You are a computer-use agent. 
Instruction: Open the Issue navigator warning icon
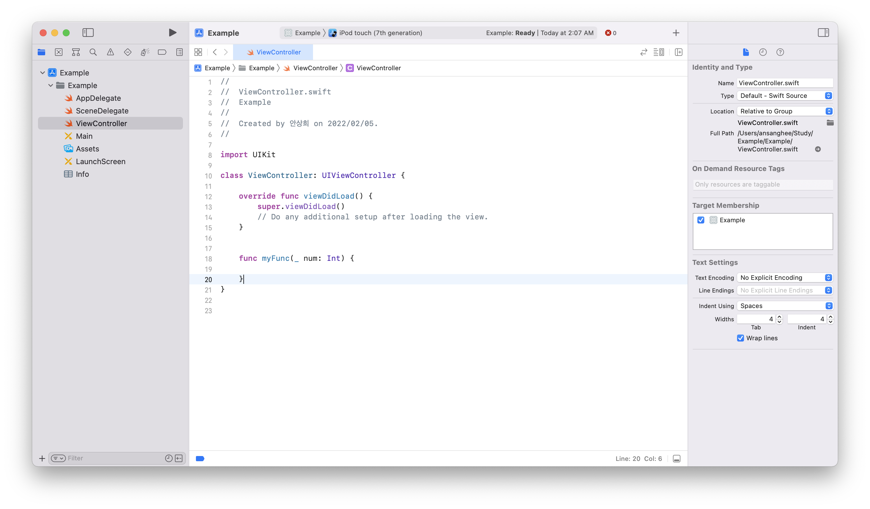tap(110, 52)
